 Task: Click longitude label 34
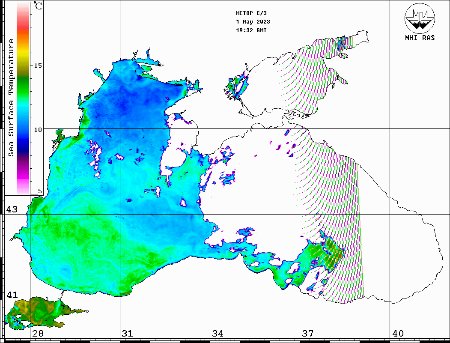[218, 333]
